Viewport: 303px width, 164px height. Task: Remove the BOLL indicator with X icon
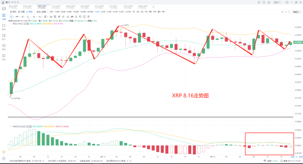coord(28,23)
